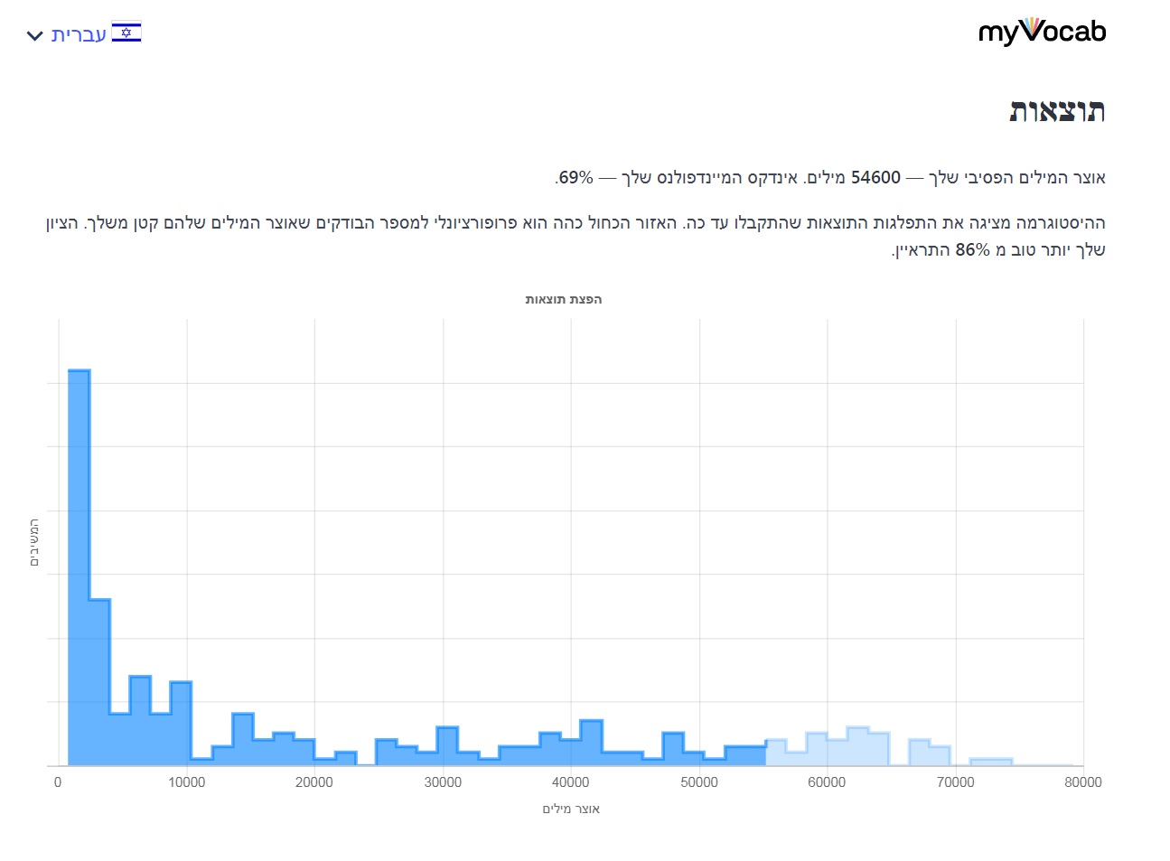
Task: Click the 86% percentile value
Action: 972,249
